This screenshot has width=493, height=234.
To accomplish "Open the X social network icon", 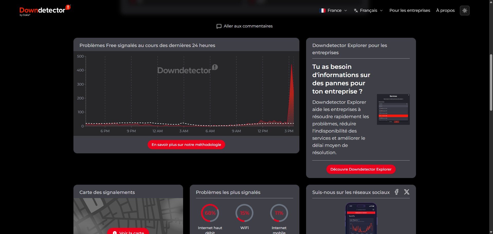I will point(407,192).
